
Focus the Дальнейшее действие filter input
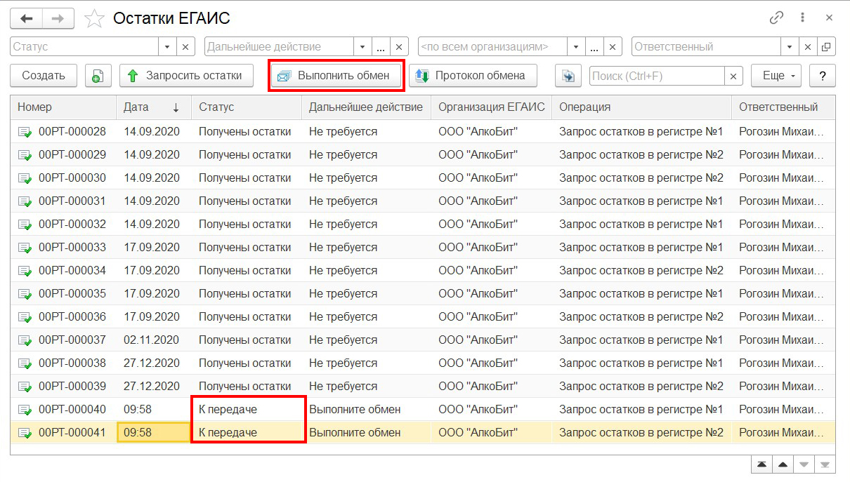(279, 47)
